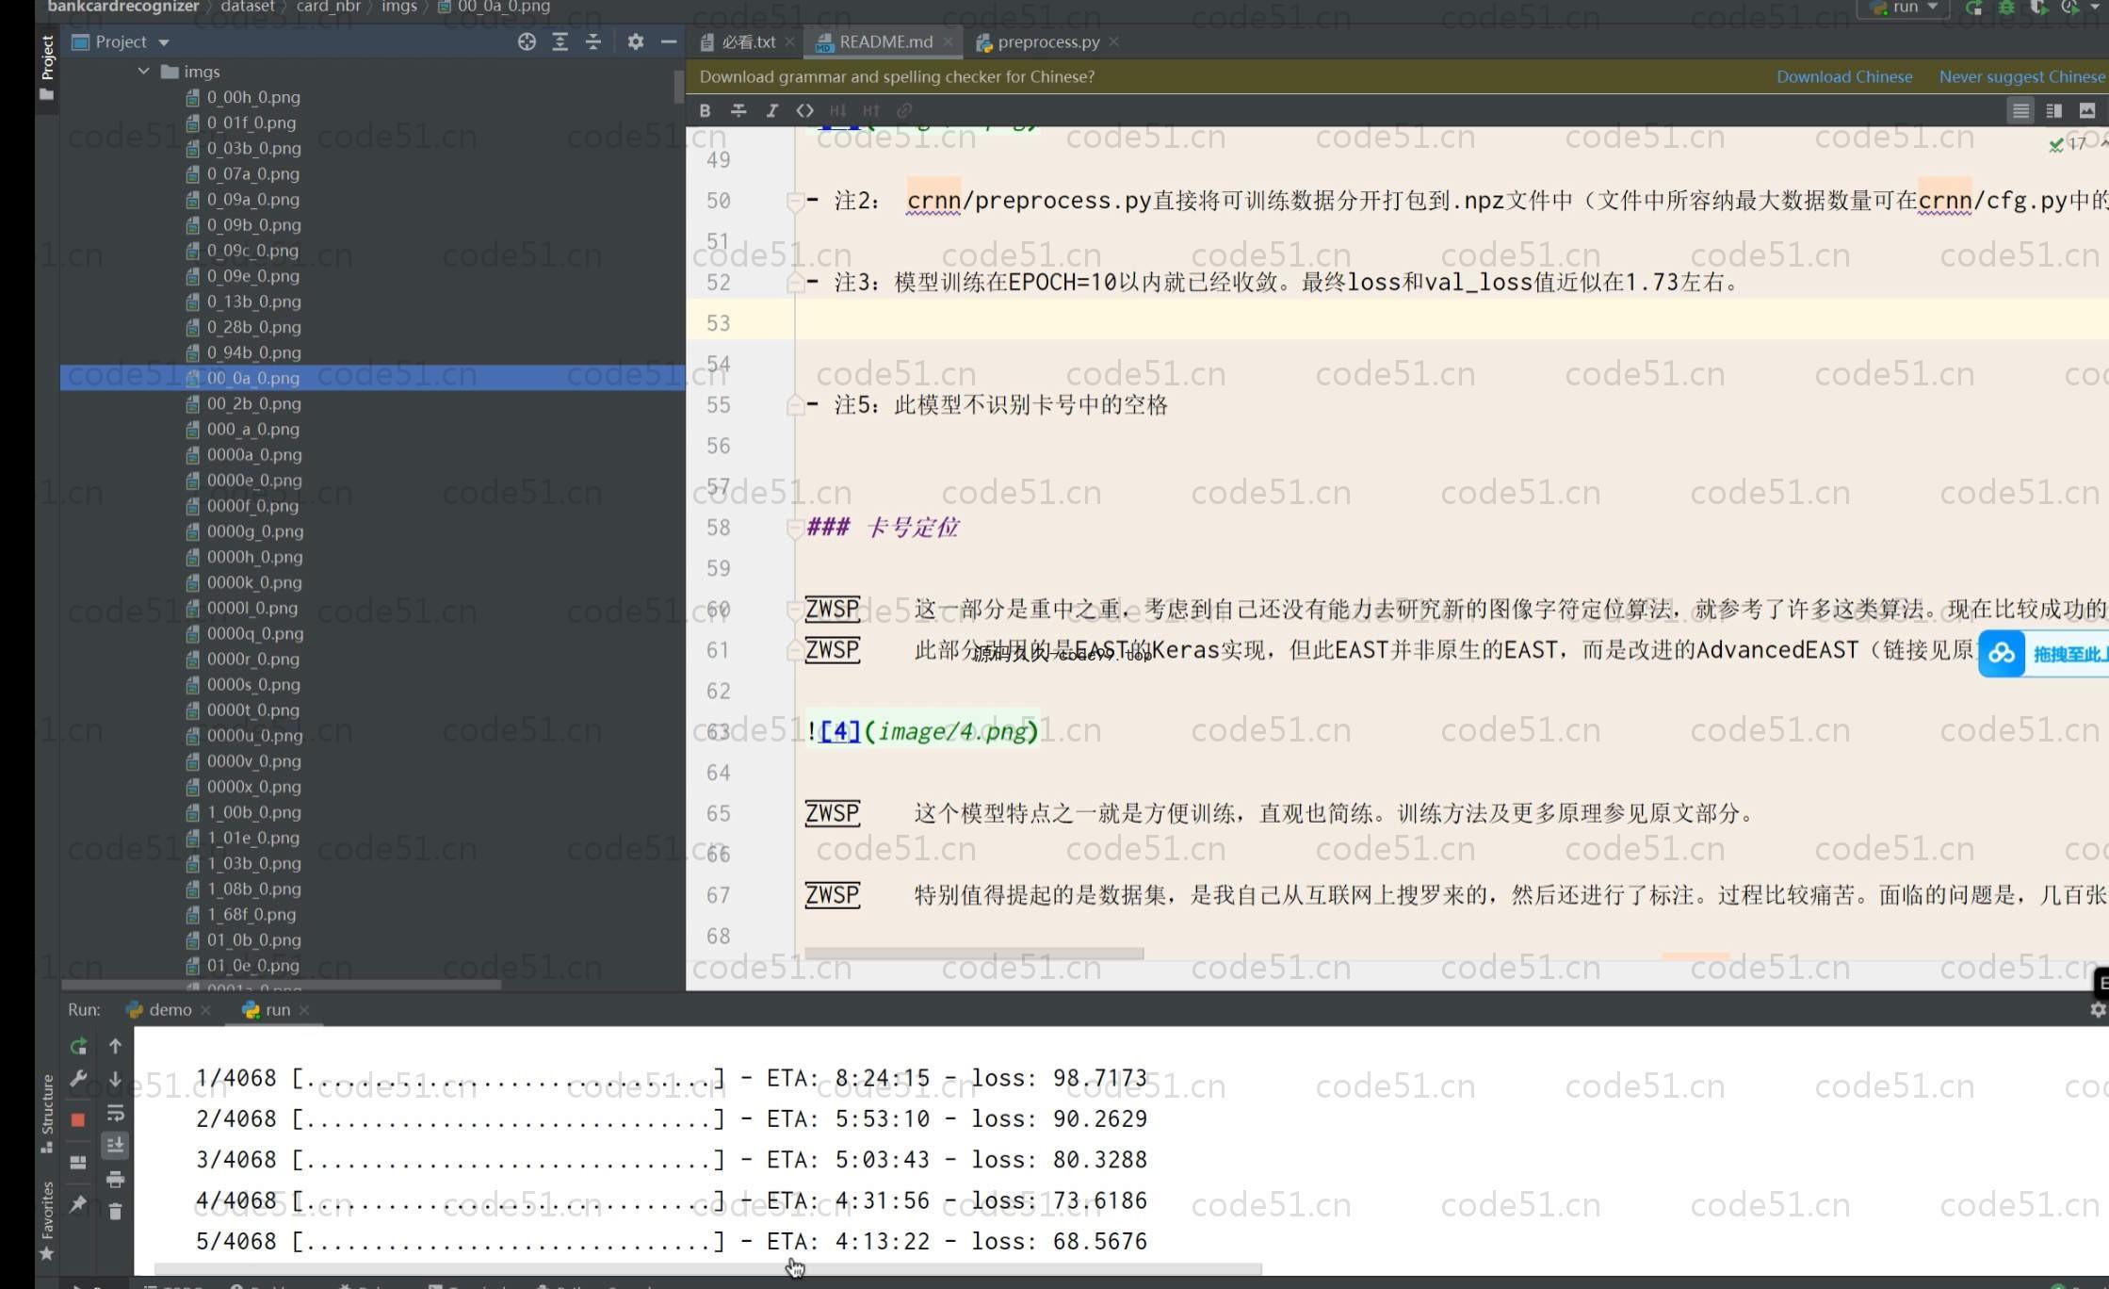
Task: Click the locate/select opened file icon
Action: tap(527, 41)
